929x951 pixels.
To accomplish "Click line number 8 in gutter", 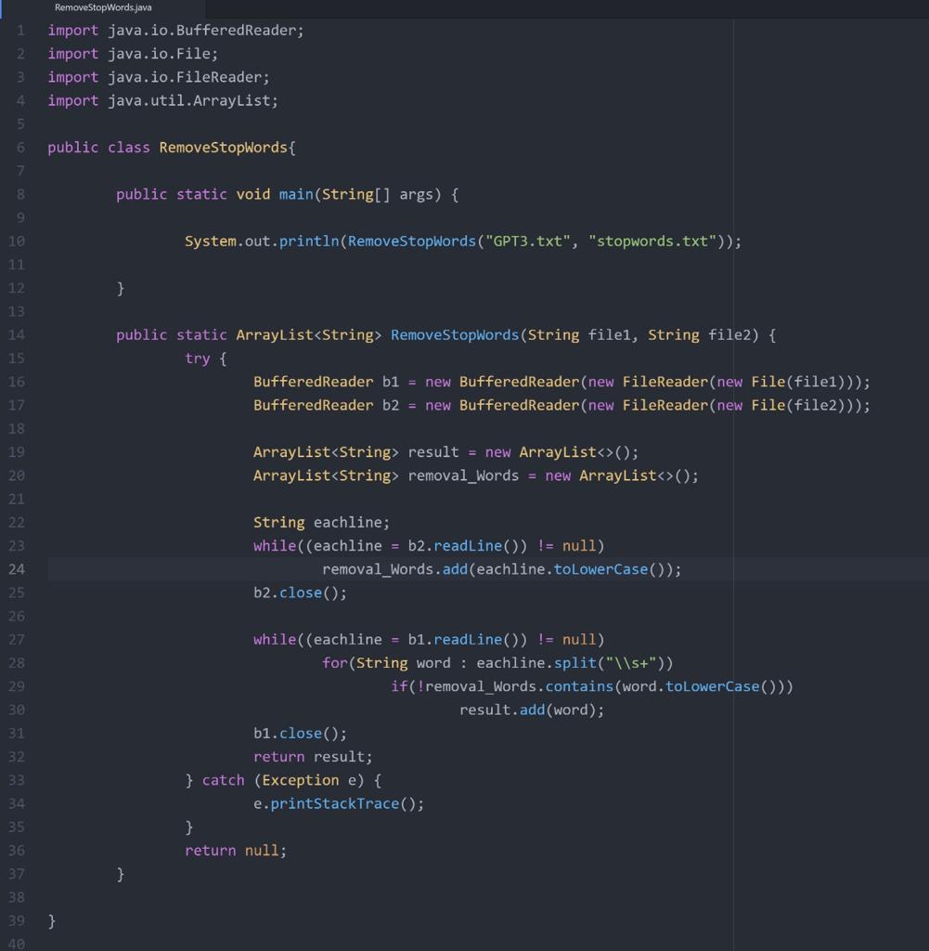I will (x=20, y=194).
